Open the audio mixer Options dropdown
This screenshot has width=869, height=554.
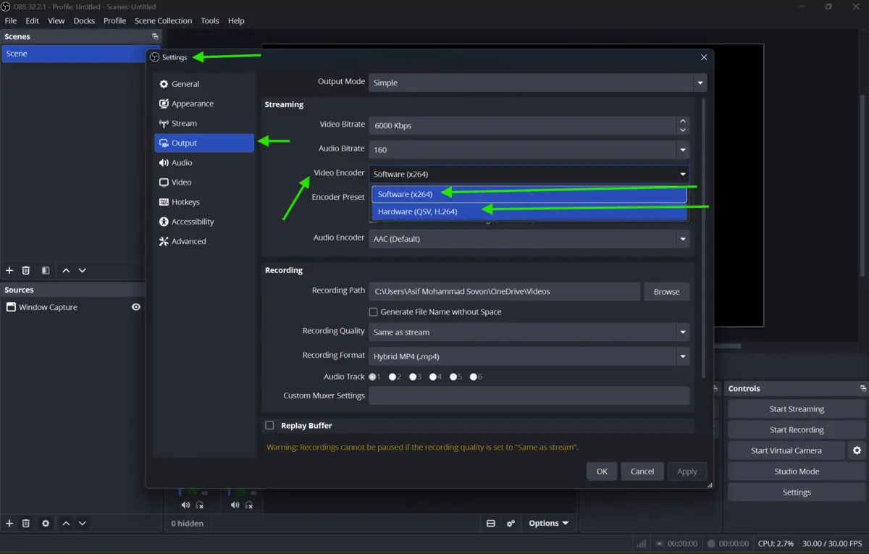tap(548, 523)
